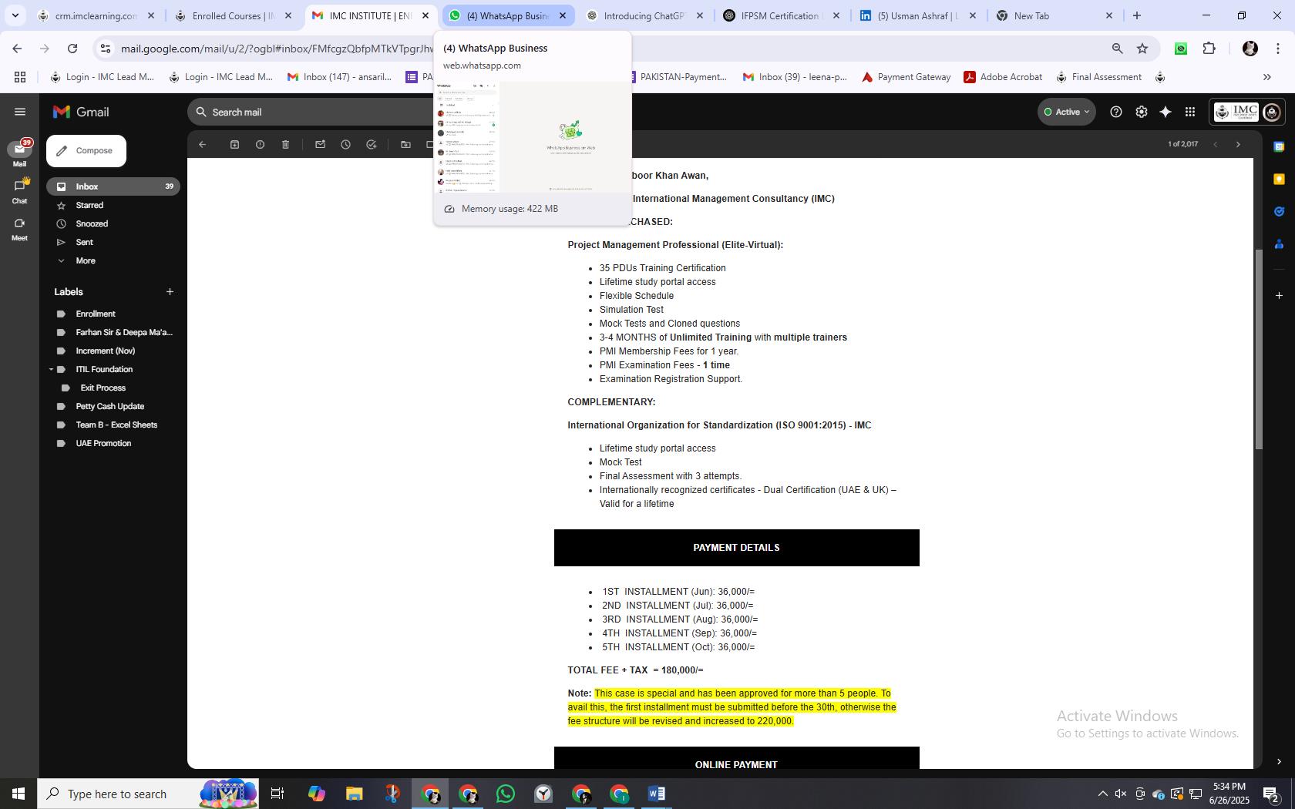The image size is (1295, 809).
Task: Open Google apps grid
Action: point(1190,112)
